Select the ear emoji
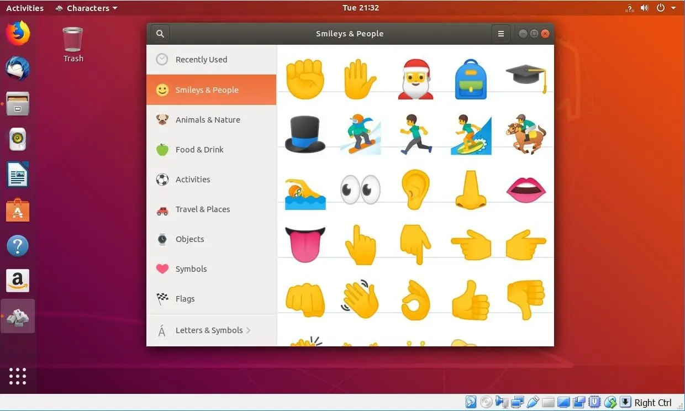Viewport: 685px width, 411px height. 415,189
